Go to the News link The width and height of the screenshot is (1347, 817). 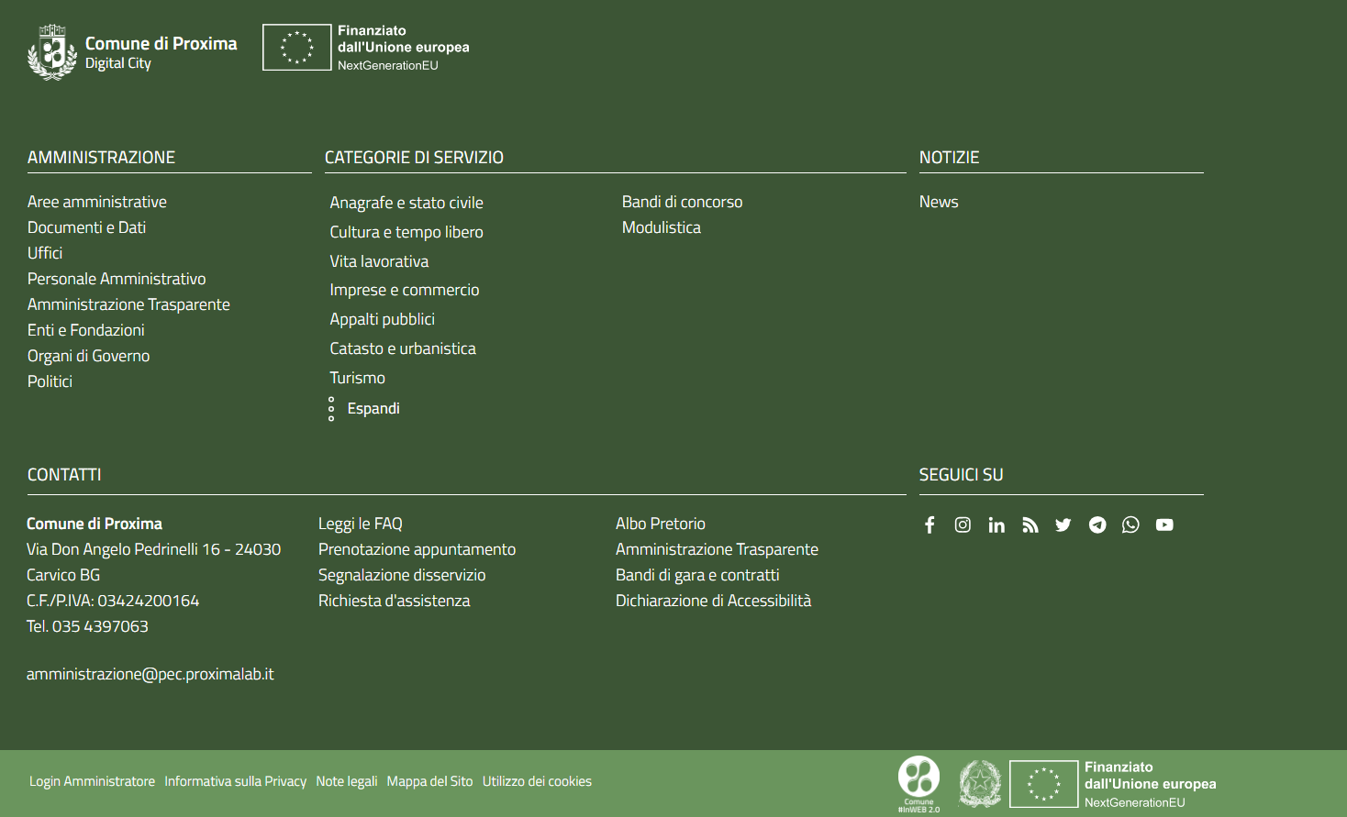[x=939, y=202]
